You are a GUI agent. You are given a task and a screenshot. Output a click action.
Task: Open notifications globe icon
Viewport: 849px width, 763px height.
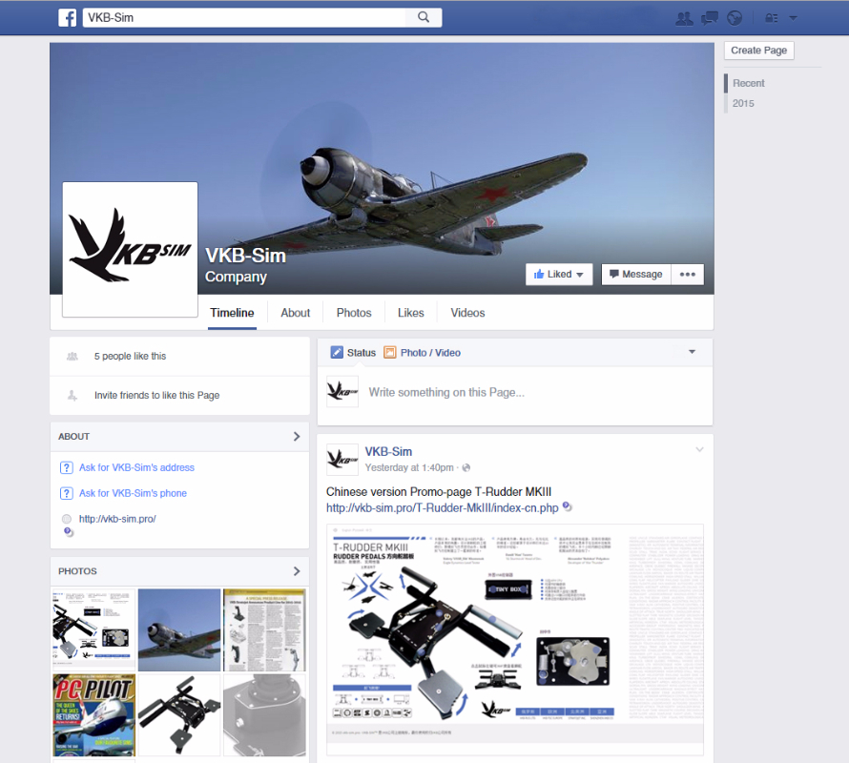coord(735,18)
